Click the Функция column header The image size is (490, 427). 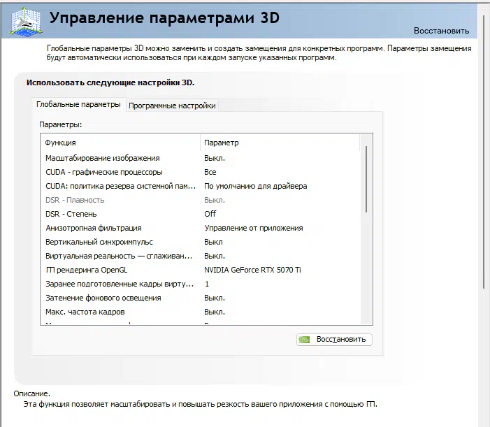120,143
